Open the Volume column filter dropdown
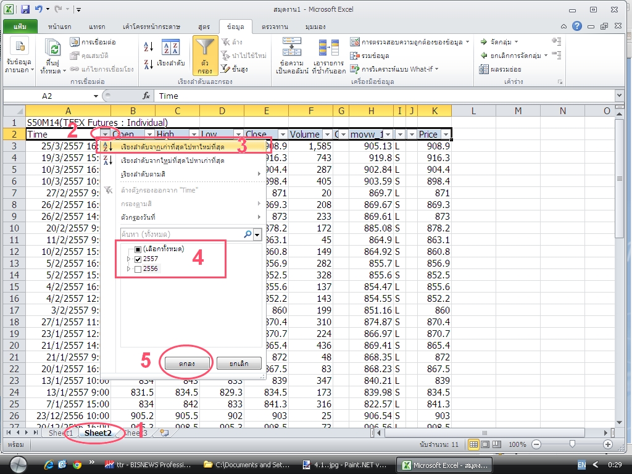632x474 pixels. pyautogui.click(x=327, y=134)
